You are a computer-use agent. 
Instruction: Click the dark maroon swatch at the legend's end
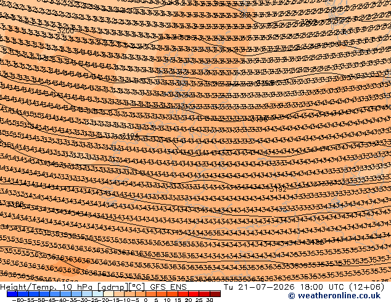(x=215, y=294)
